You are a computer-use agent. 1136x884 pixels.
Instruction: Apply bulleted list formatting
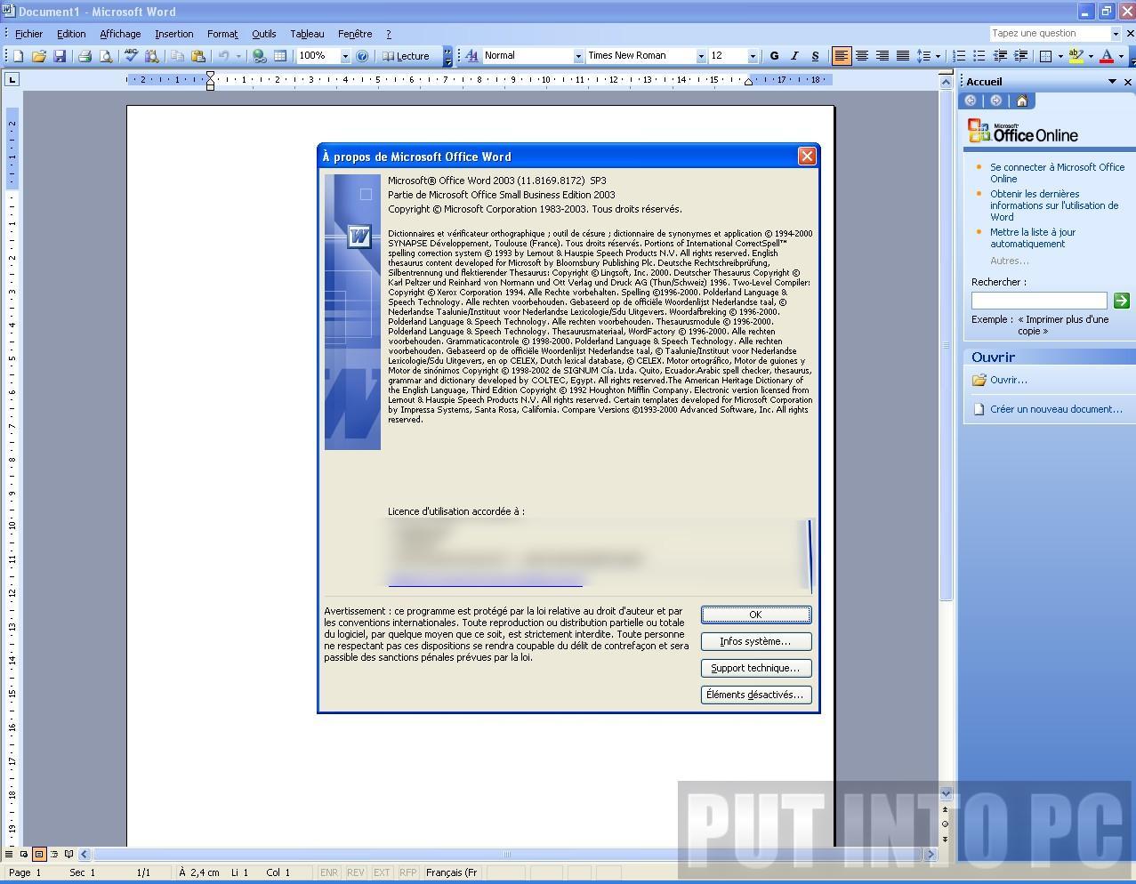[979, 56]
